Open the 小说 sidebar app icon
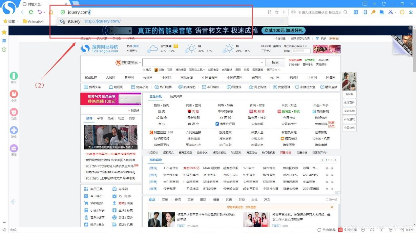 (x=14, y=95)
